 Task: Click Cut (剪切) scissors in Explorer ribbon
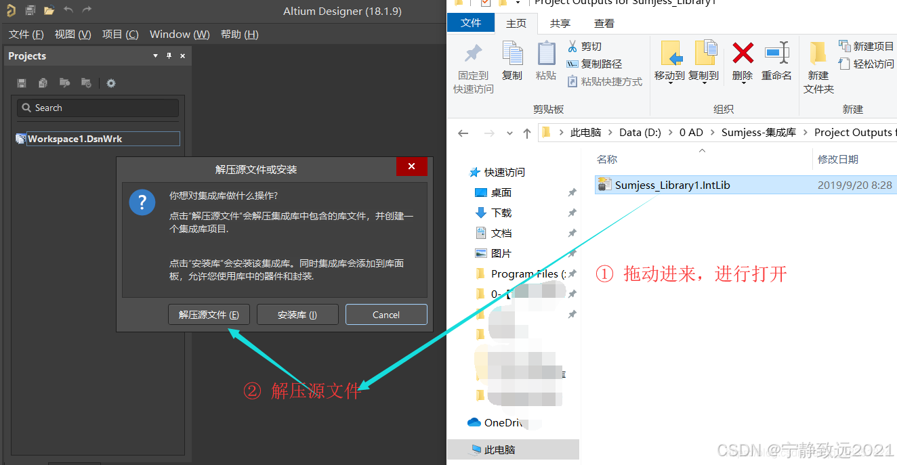(584, 46)
